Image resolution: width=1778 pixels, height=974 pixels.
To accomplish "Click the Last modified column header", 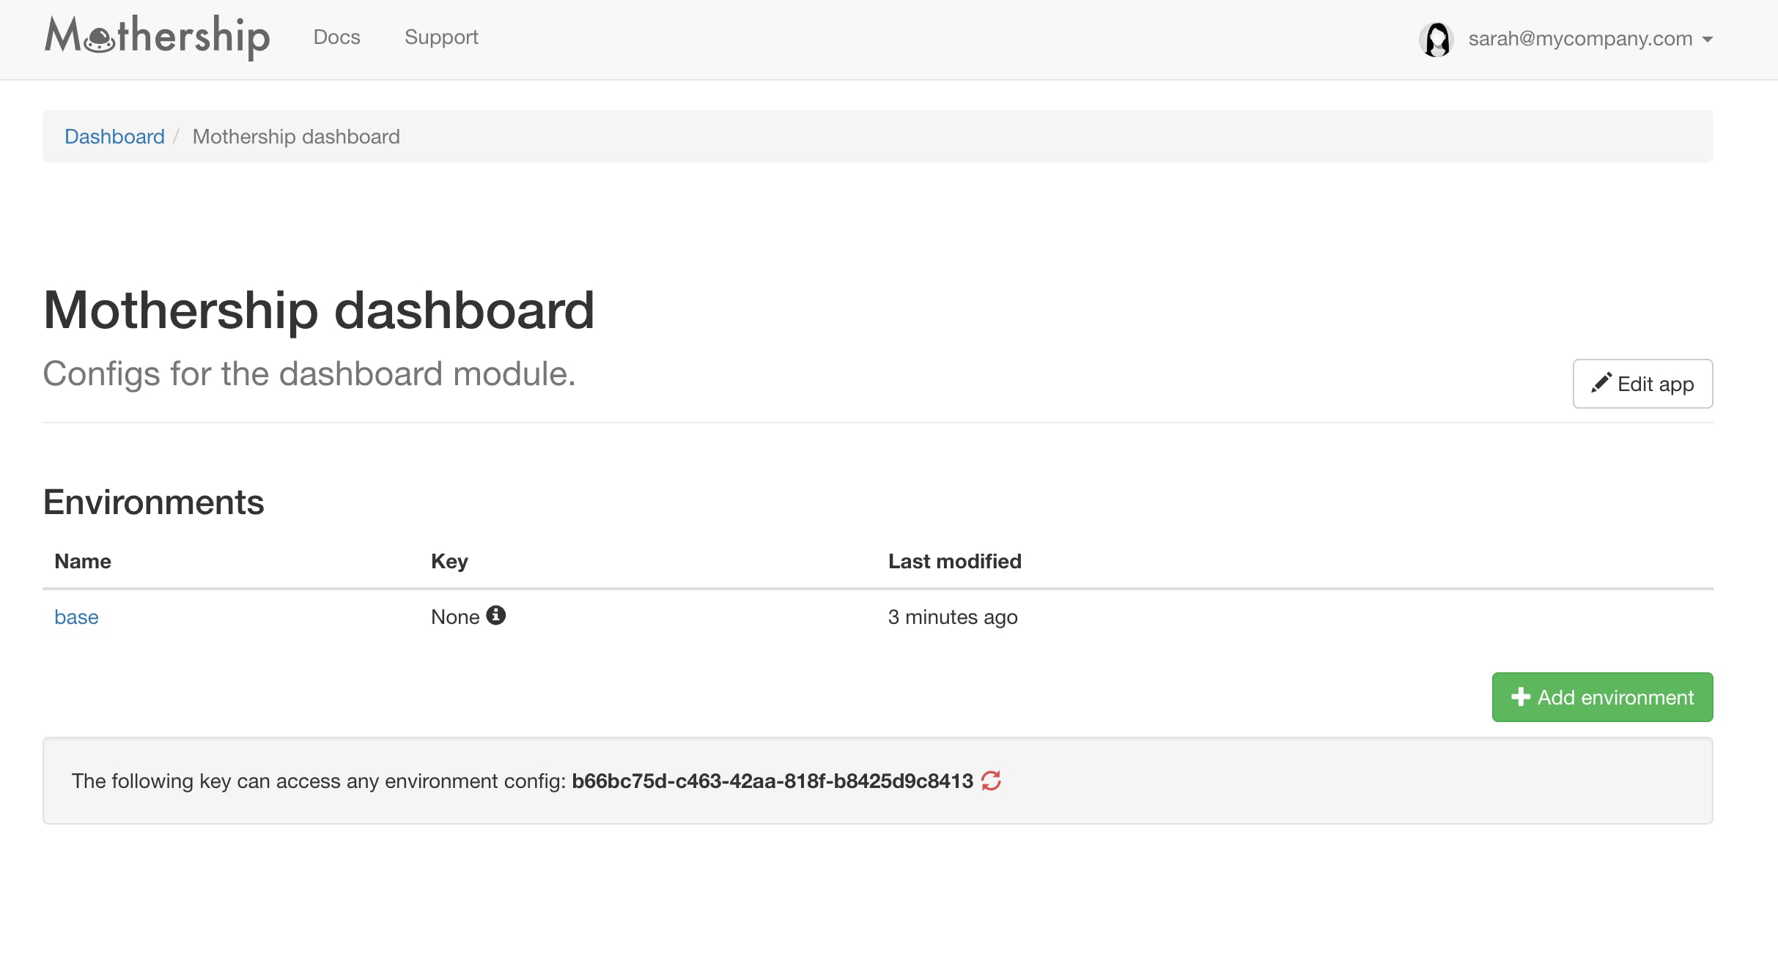I will [954, 561].
